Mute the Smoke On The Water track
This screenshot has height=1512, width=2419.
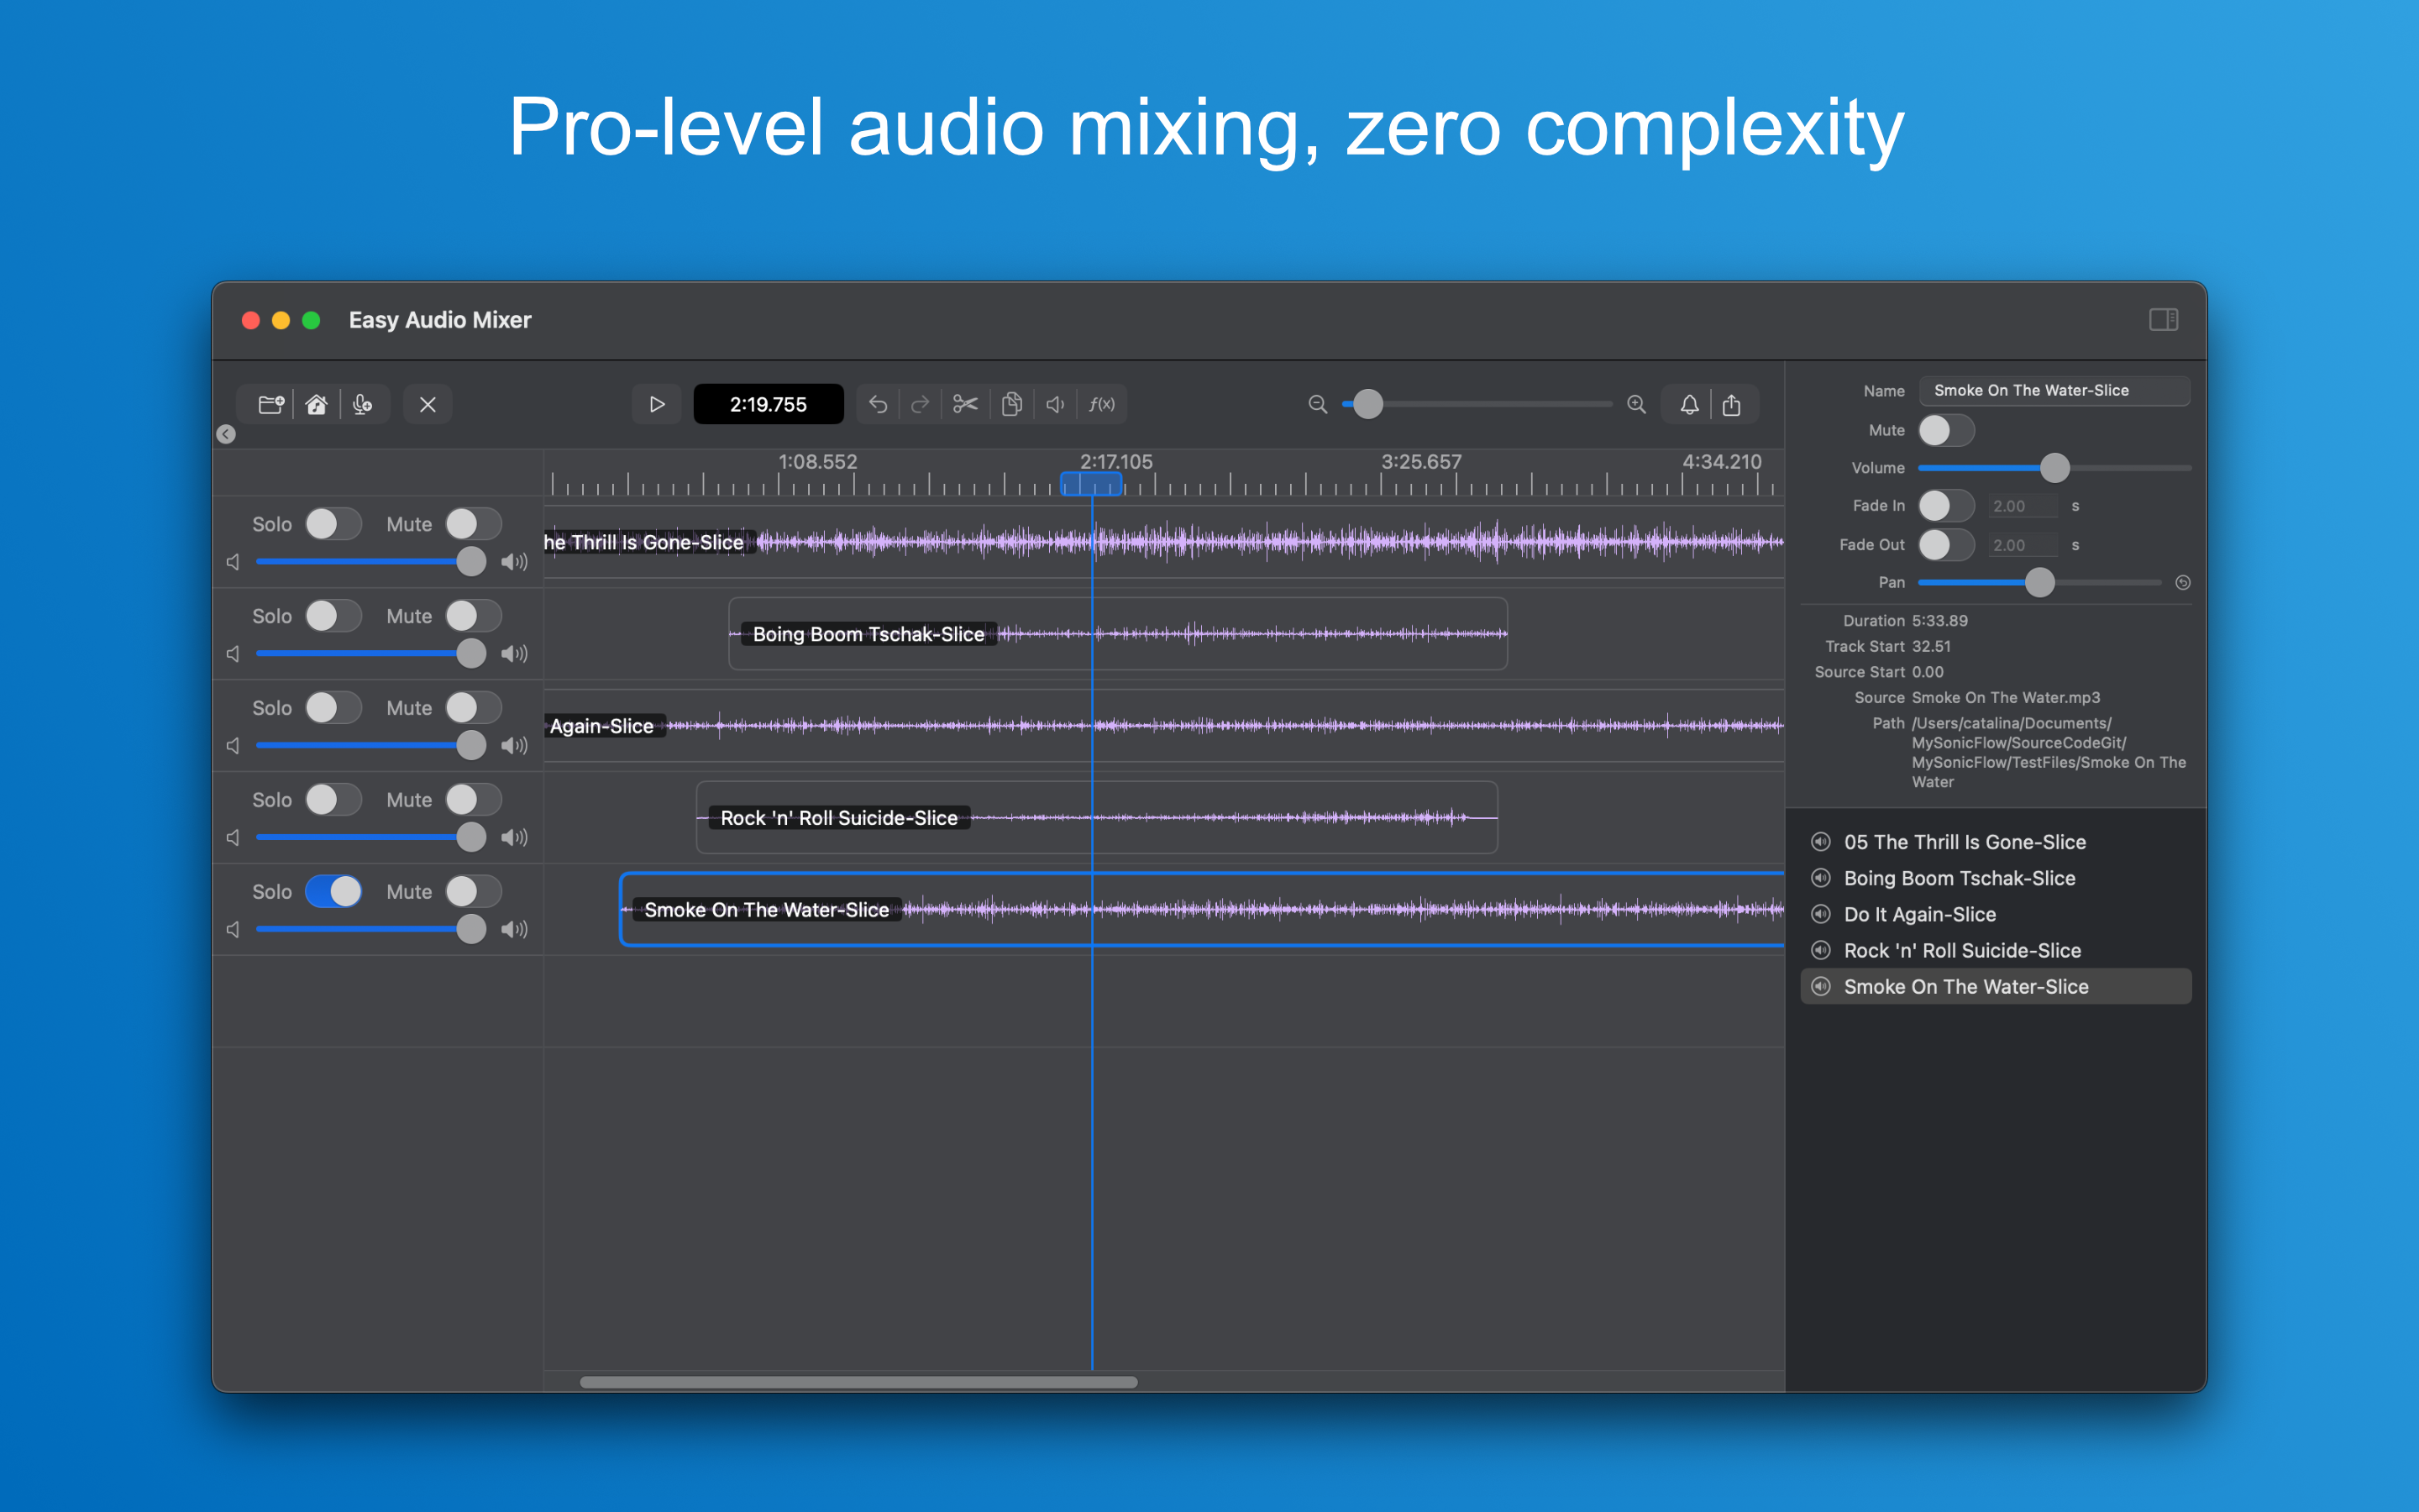pyautogui.click(x=473, y=891)
